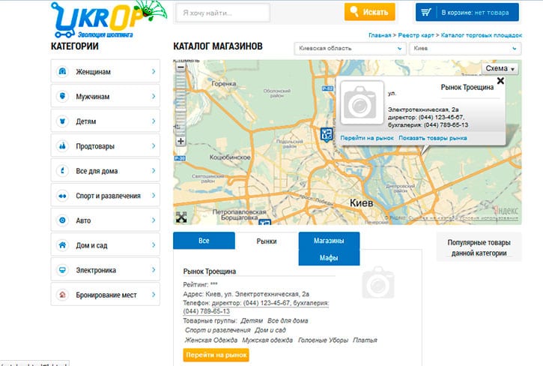Open the Схема map type dropdown

pyautogui.click(x=500, y=68)
